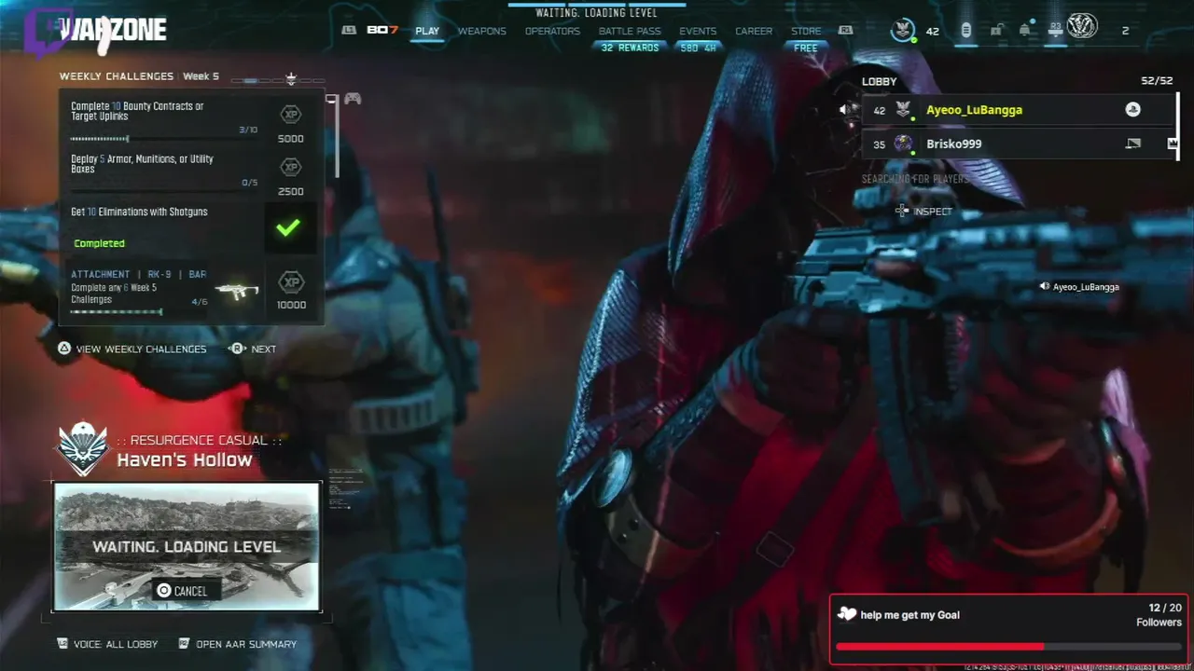The height and width of the screenshot is (671, 1194).
Task: Click the green completed checkmark
Action: click(288, 226)
